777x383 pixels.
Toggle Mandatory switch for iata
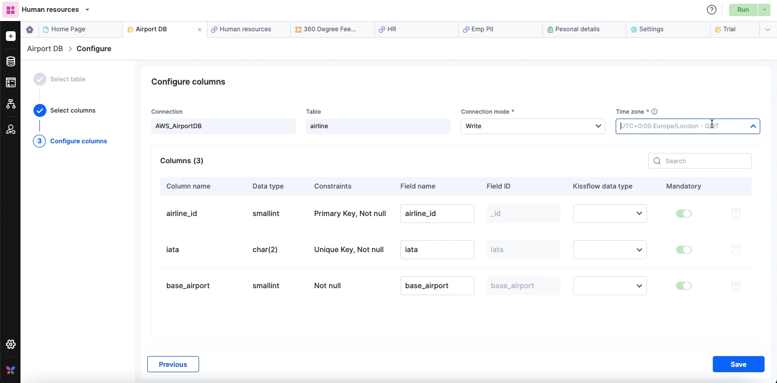click(x=684, y=249)
